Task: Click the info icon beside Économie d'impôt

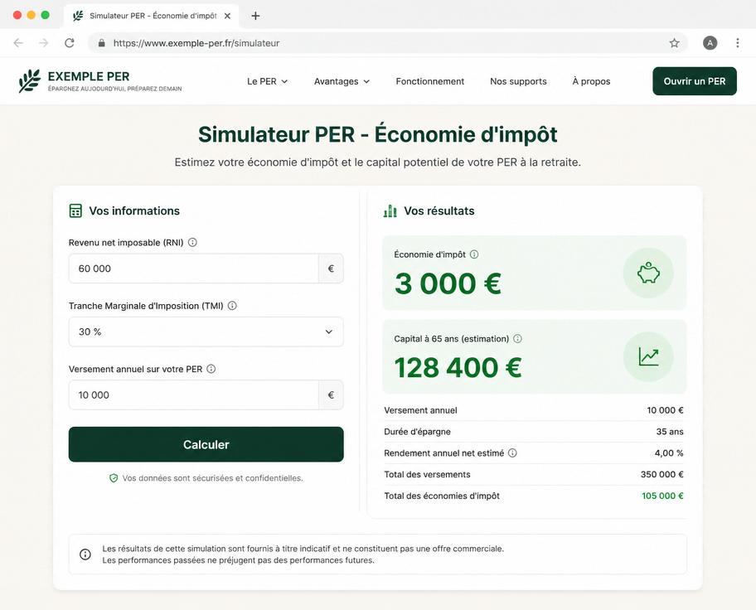Action: click(474, 254)
